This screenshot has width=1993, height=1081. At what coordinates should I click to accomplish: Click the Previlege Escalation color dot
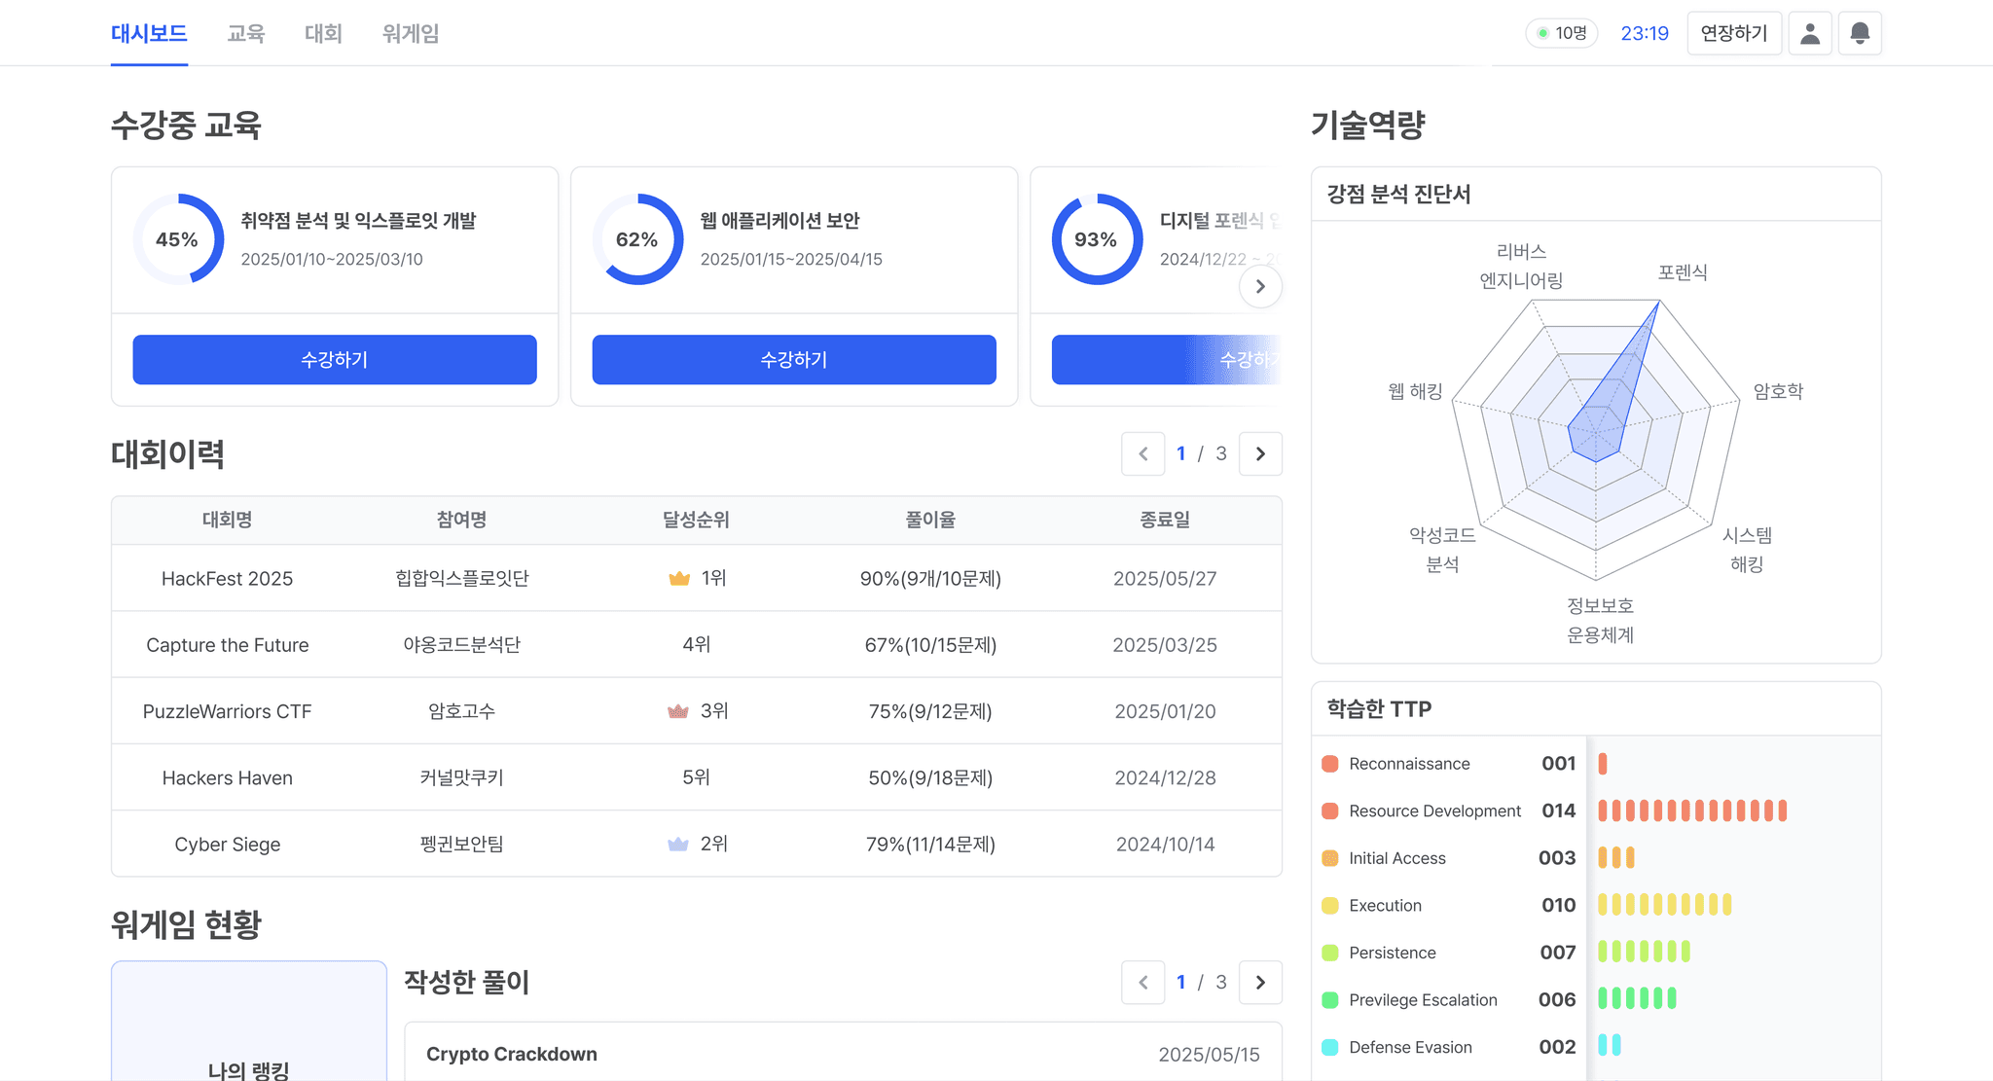point(1330,999)
